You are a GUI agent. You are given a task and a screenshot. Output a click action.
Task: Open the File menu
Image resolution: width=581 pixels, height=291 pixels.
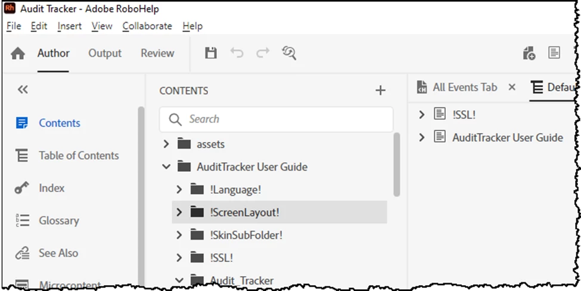(x=14, y=26)
